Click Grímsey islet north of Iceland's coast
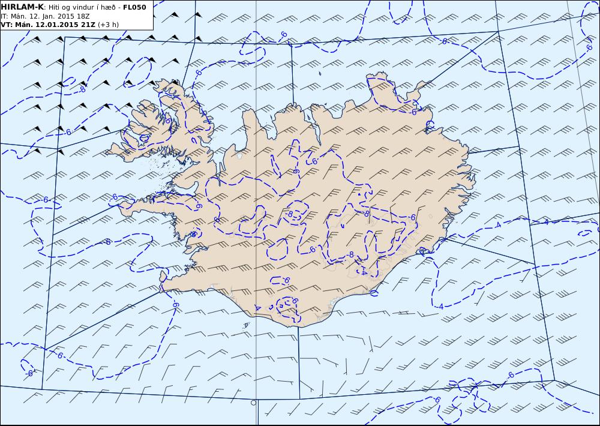This screenshot has width=600, height=426. (x=320, y=73)
